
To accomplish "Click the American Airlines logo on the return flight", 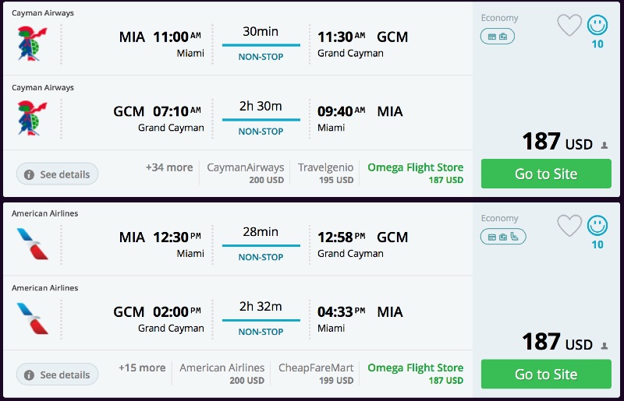I will tap(32, 318).
